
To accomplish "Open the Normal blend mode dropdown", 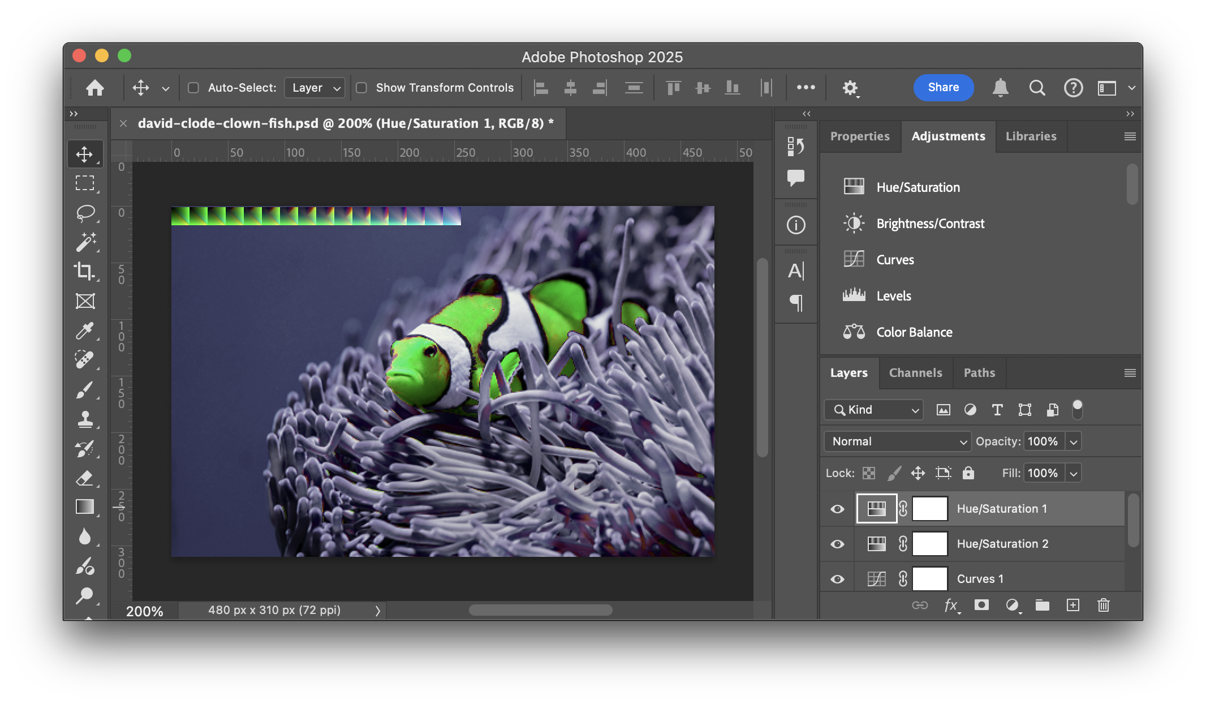I will click(897, 441).
